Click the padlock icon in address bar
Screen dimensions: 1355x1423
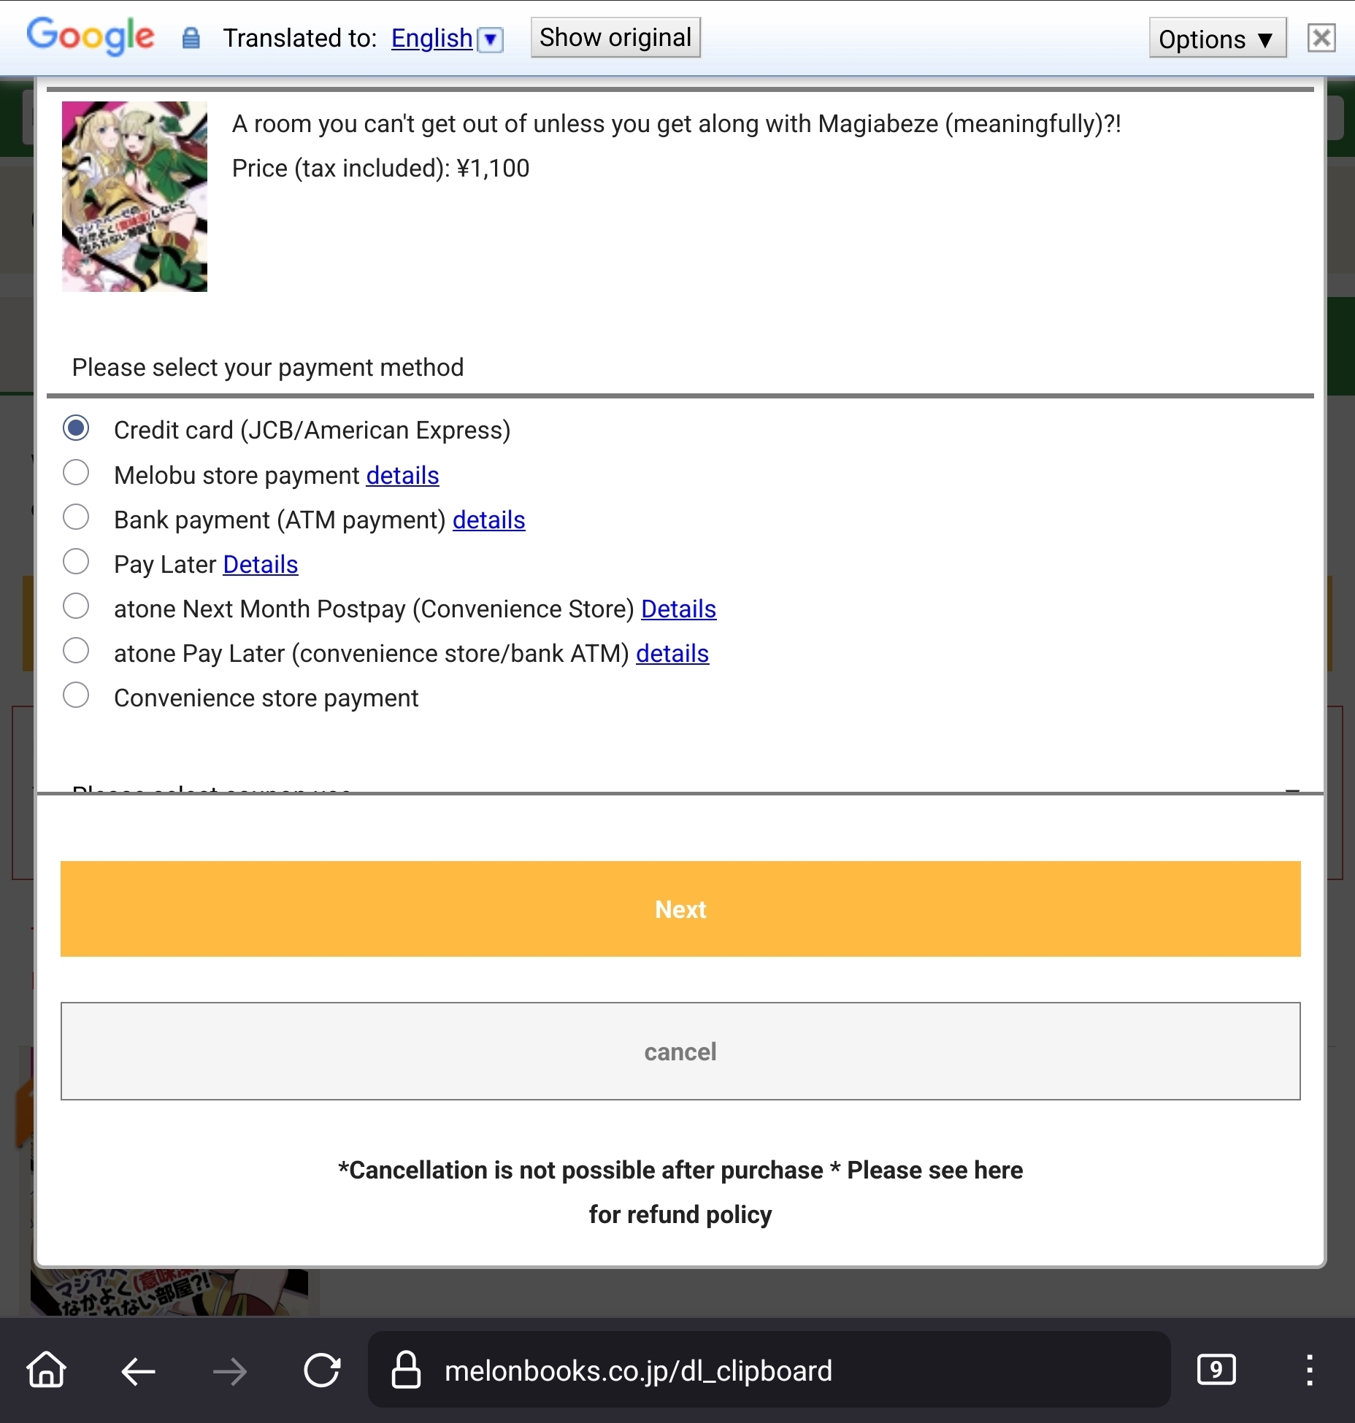[x=406, y=1369]
